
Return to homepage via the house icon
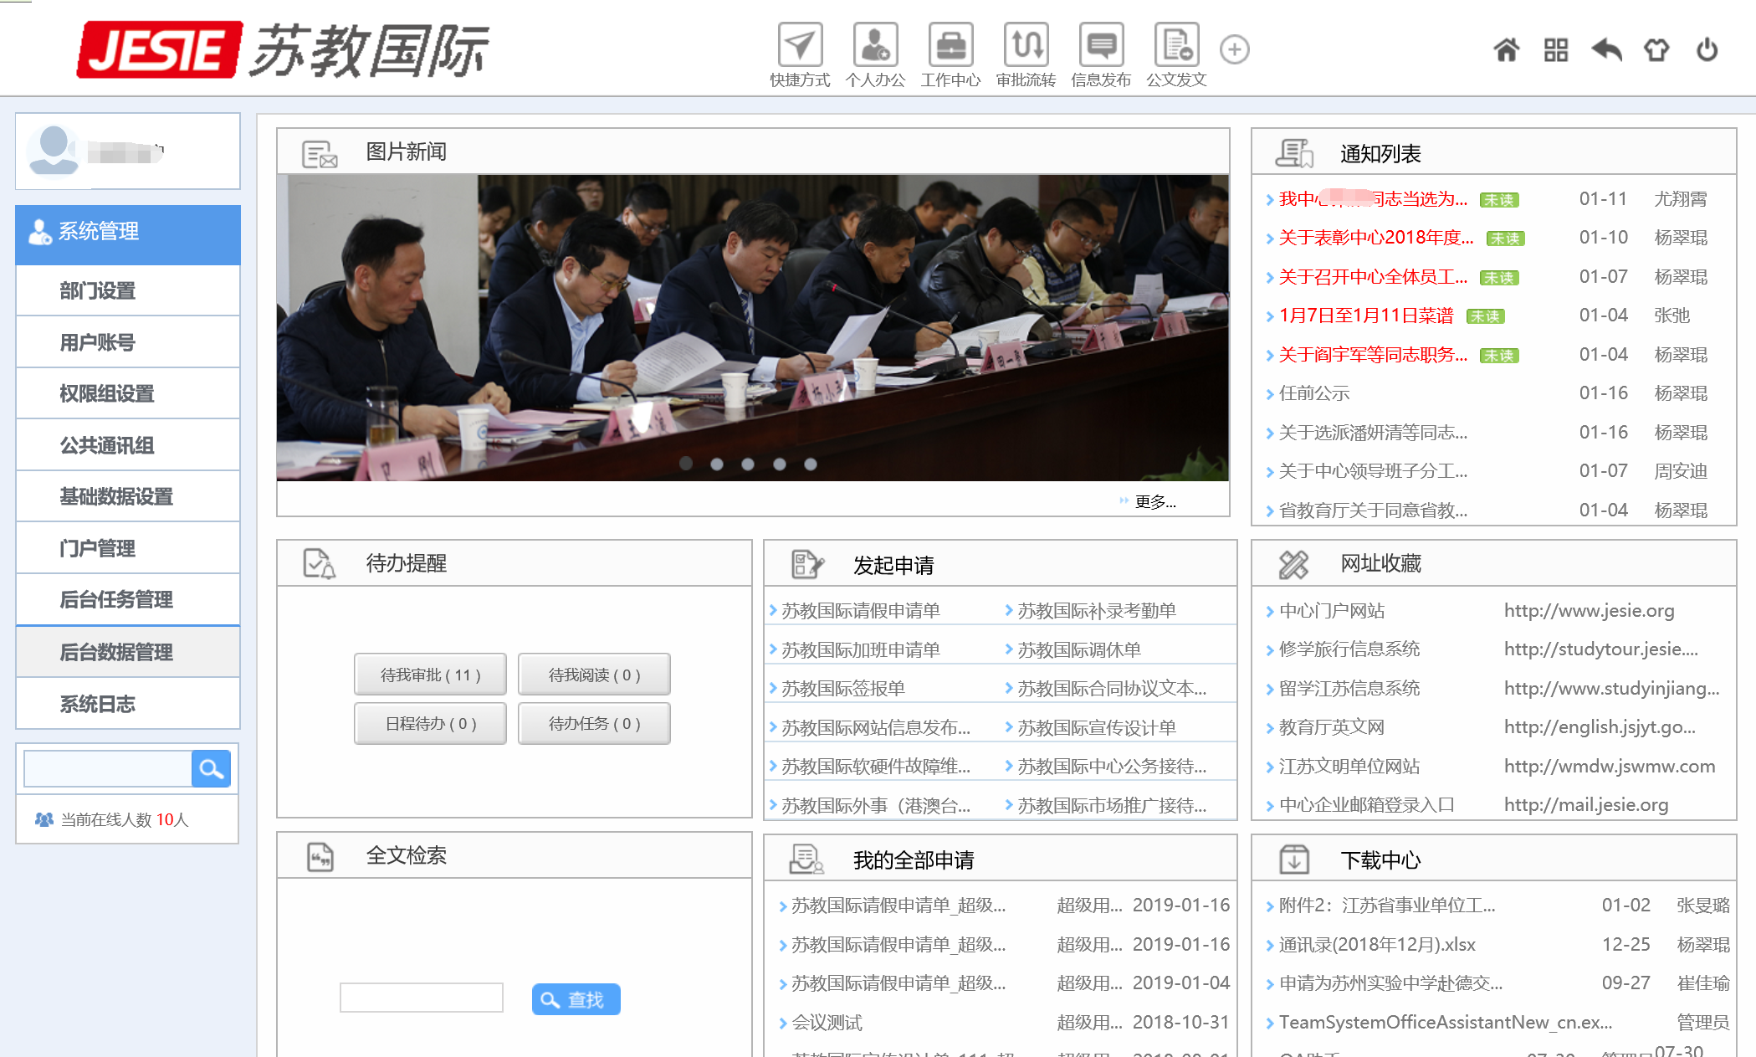coord(1508,50)
